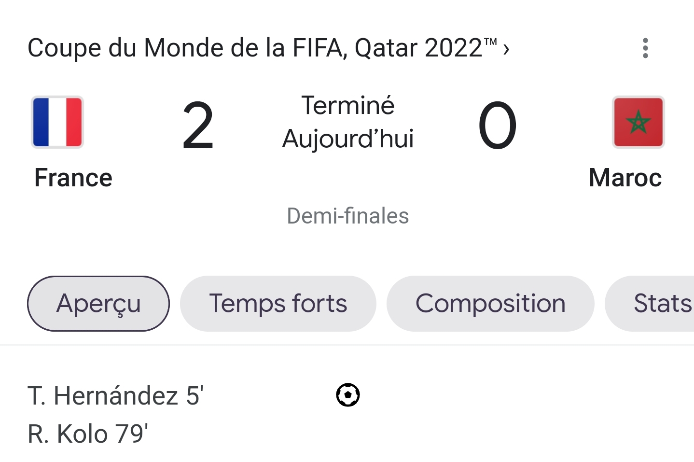The image size is (694, 462).
Task: Tap the France flag icon
Action: coord(57,122)
